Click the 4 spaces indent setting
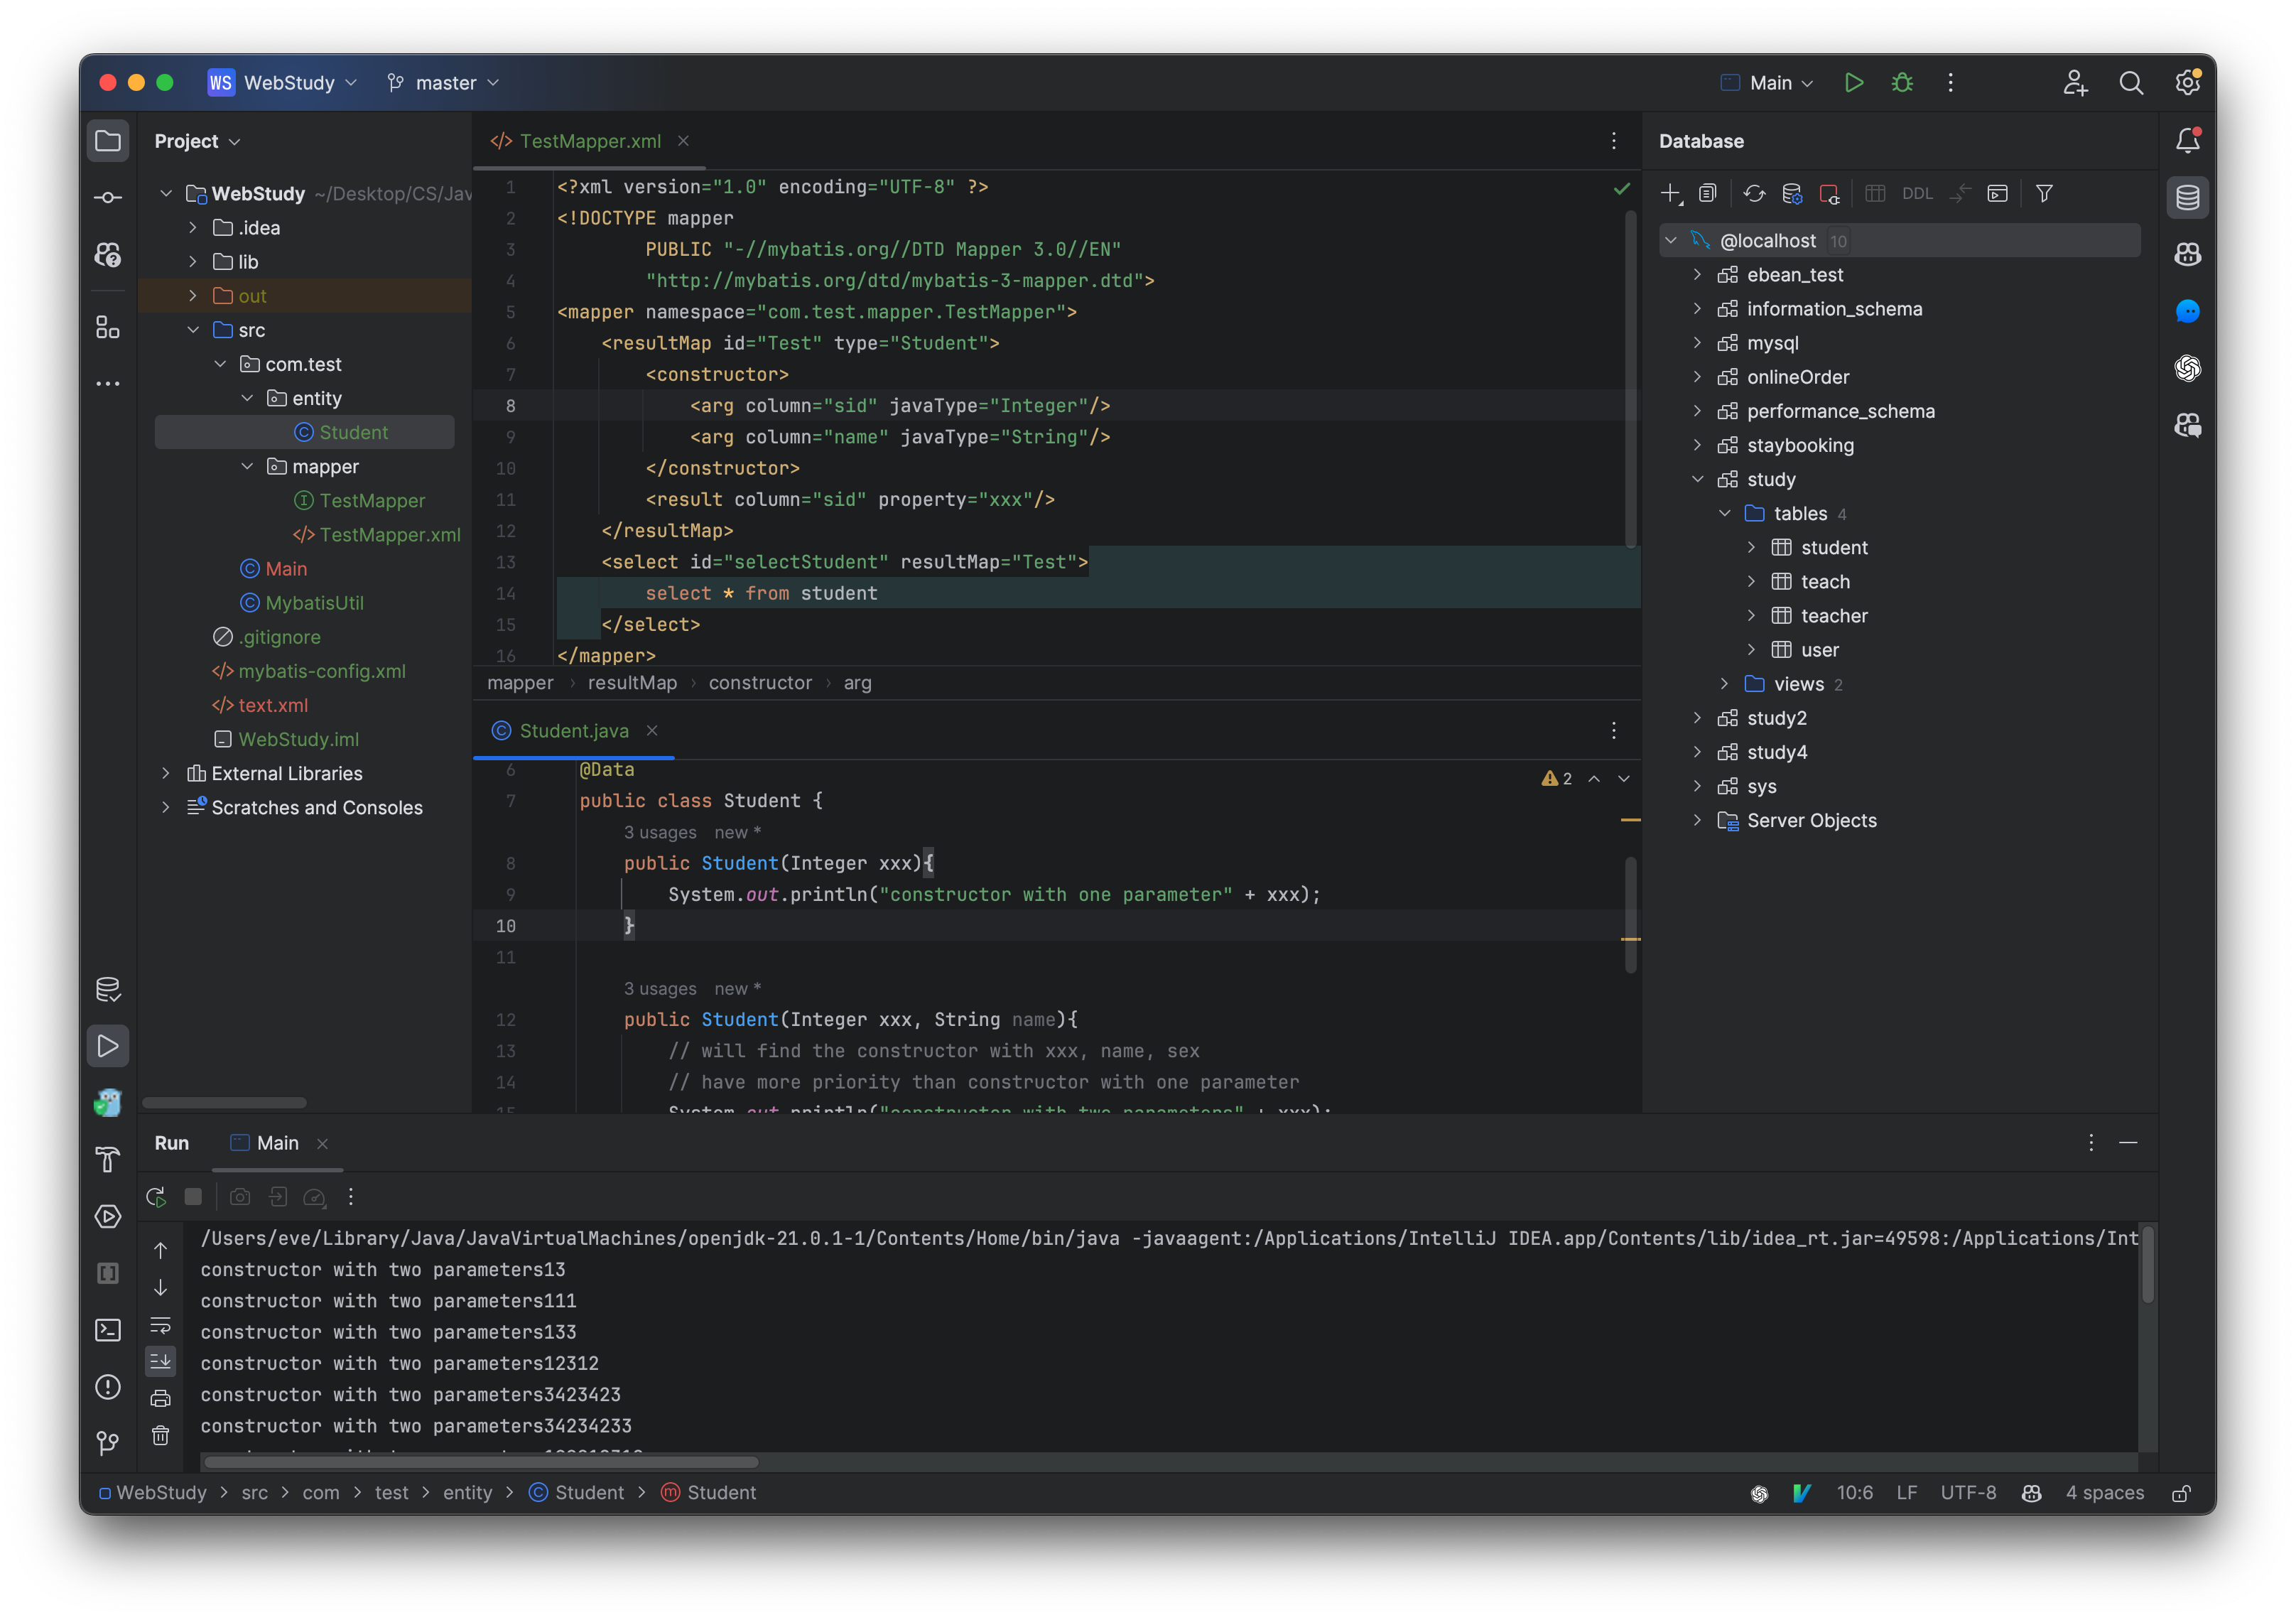Image resolution: width=2296 pixels, height=1620 pixels. 2104,1493
